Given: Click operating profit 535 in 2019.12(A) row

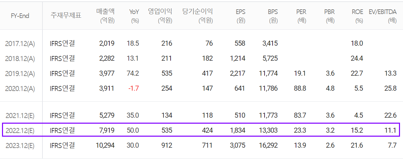Looking at the screenshot, I should point(167,73).
